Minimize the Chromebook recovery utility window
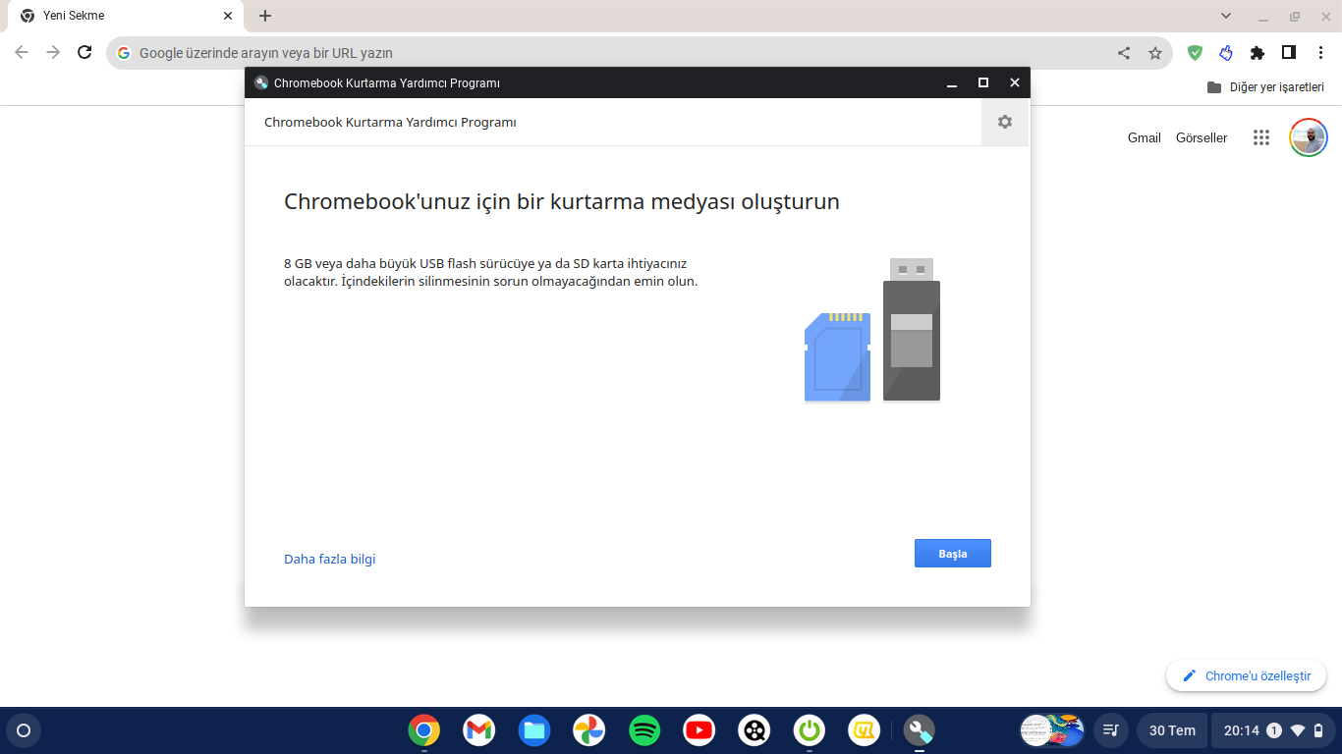The width and height of the screenshot is (1342, 754). [952, 83]
